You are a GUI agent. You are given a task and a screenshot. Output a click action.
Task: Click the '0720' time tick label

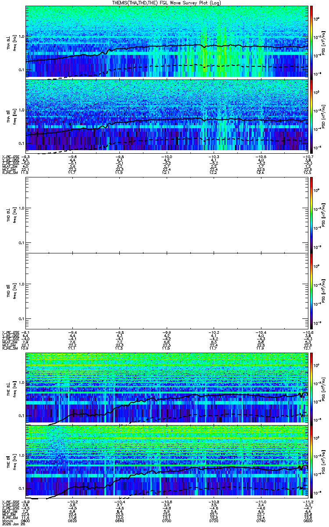214,520
